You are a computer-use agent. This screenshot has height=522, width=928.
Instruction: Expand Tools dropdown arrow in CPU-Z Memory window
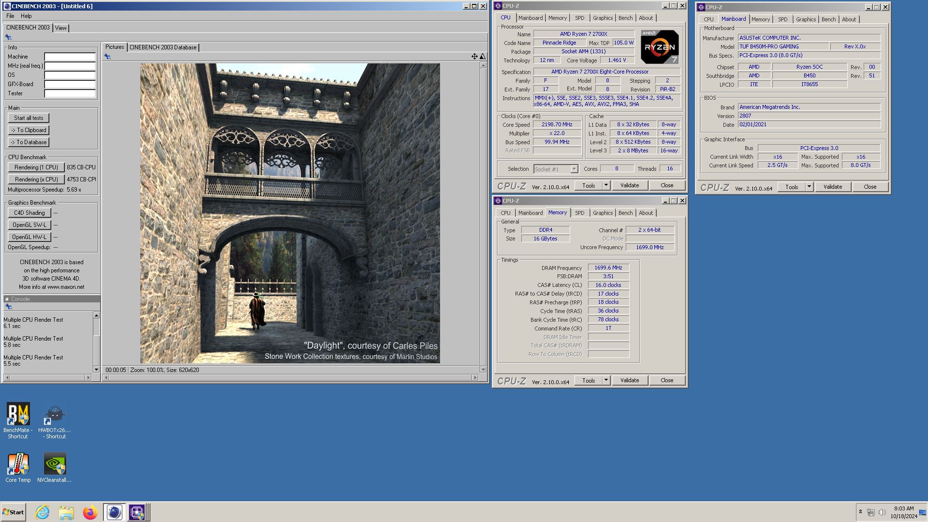point(606,380)
